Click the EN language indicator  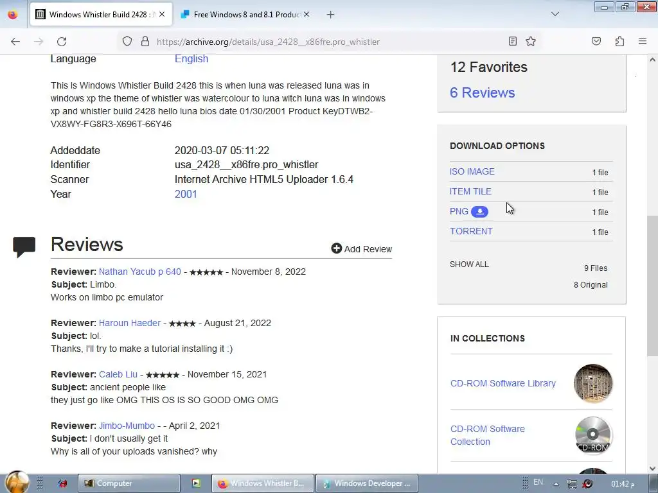[538, 482]
